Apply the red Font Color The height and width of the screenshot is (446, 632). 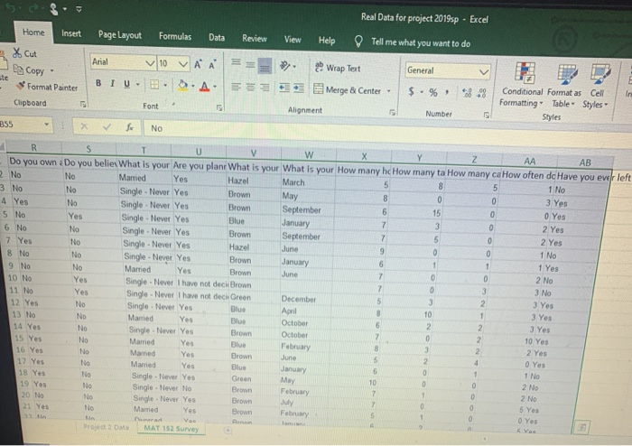(204, 86)
